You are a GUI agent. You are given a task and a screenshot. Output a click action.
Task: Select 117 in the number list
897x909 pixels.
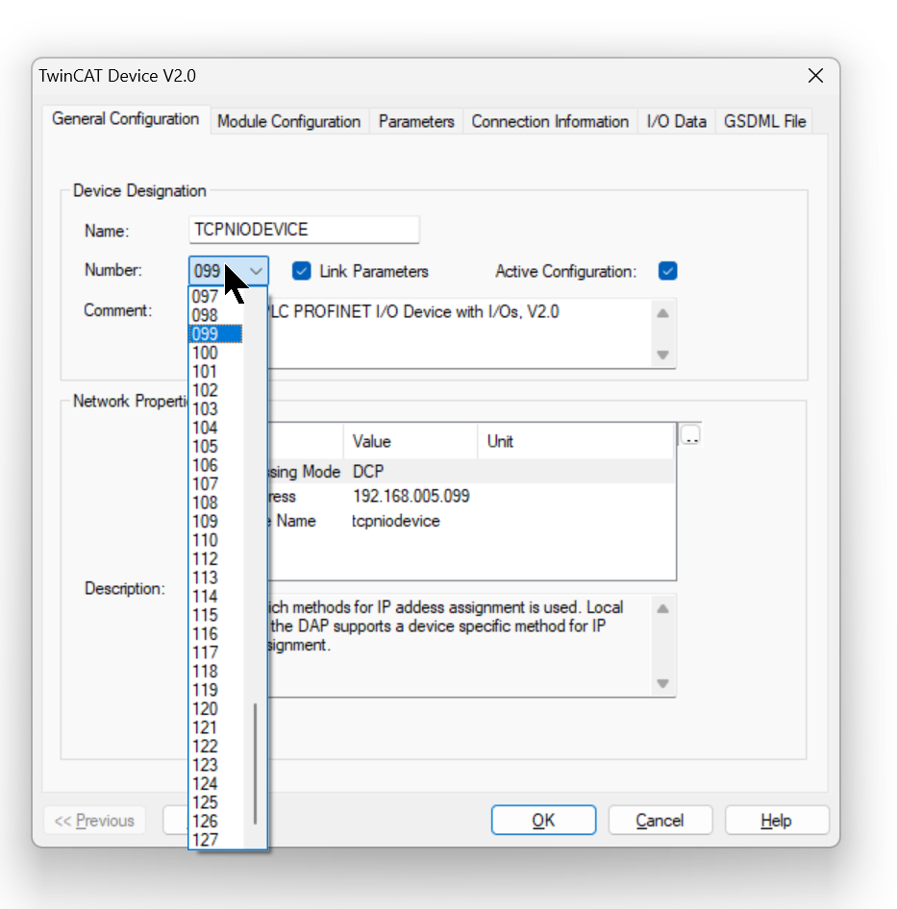coord(215,652)
